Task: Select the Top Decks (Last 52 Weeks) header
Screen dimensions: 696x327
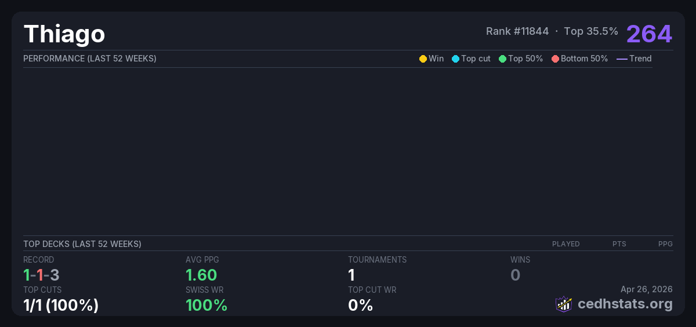Action: [82, 244]
